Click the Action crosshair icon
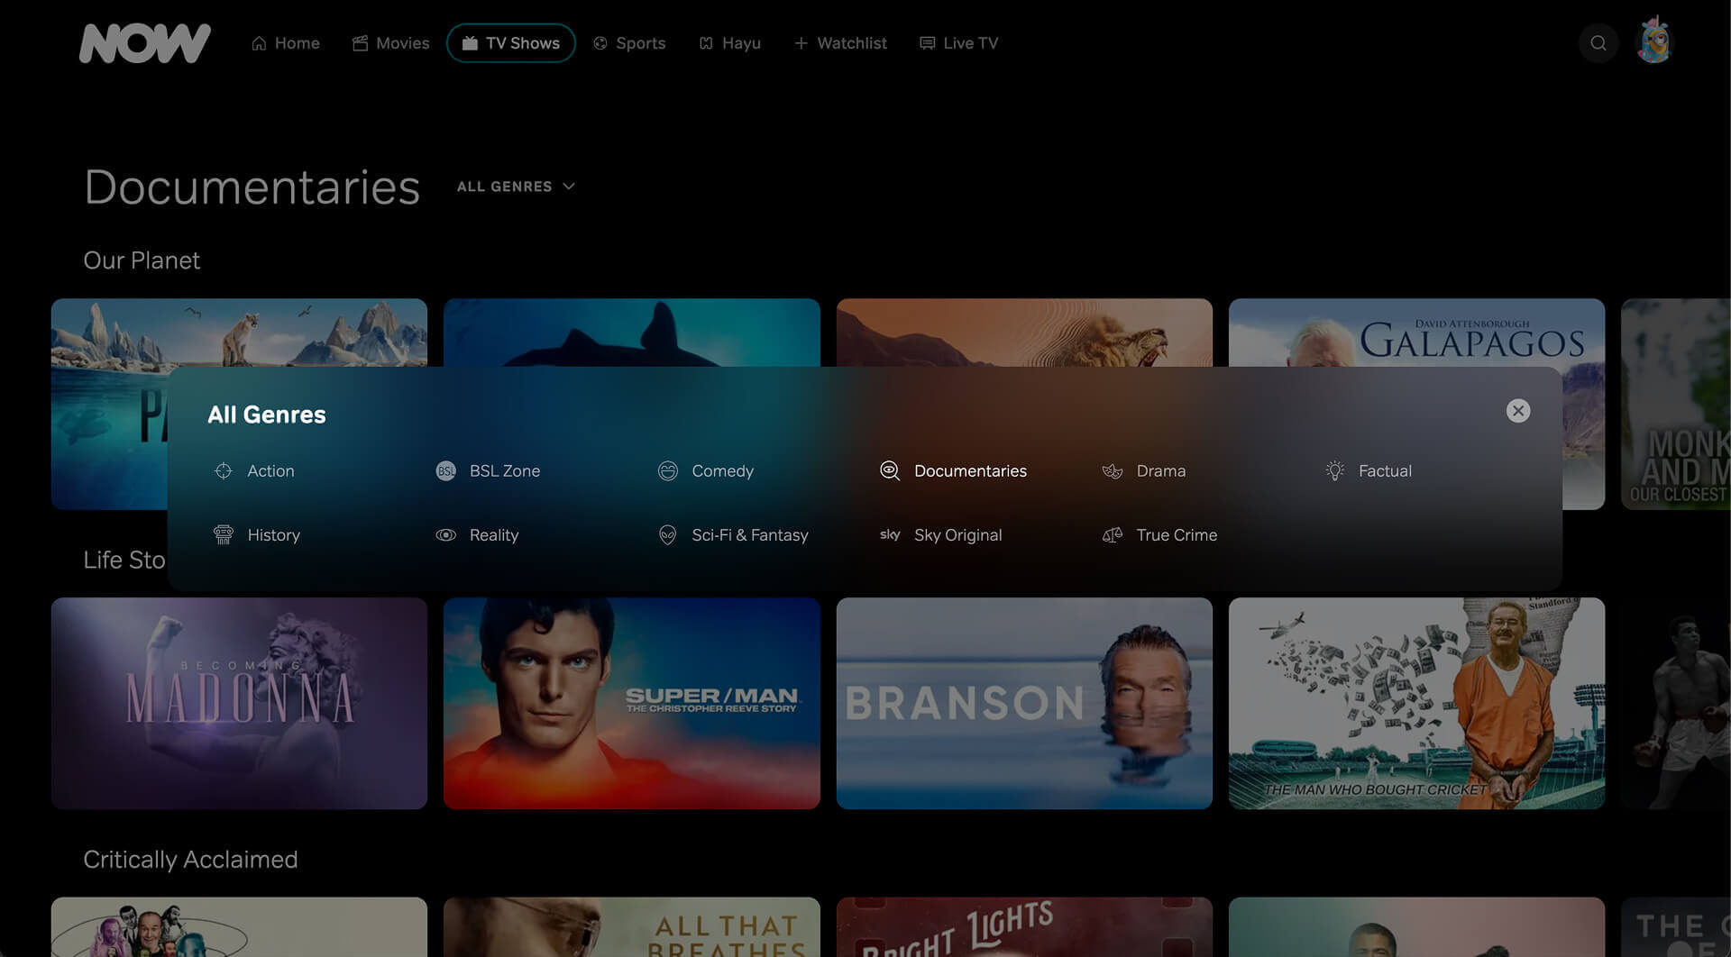1731x957 pixels. [223, 470]
